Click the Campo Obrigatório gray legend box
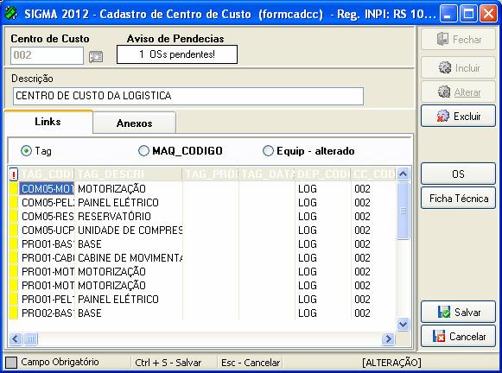This screenshot has width=502, height=373. click(11, 363)
